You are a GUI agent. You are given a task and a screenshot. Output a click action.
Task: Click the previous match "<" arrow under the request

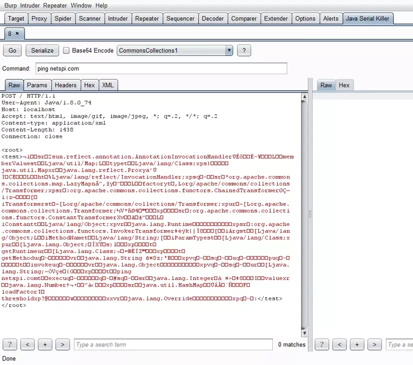(28, 344)
